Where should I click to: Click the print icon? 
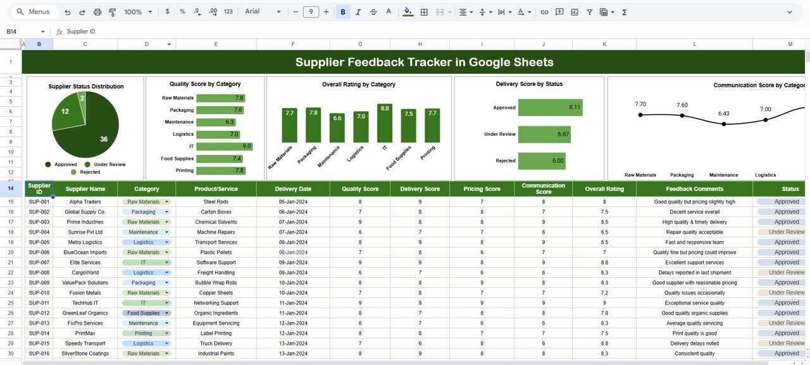97,12
